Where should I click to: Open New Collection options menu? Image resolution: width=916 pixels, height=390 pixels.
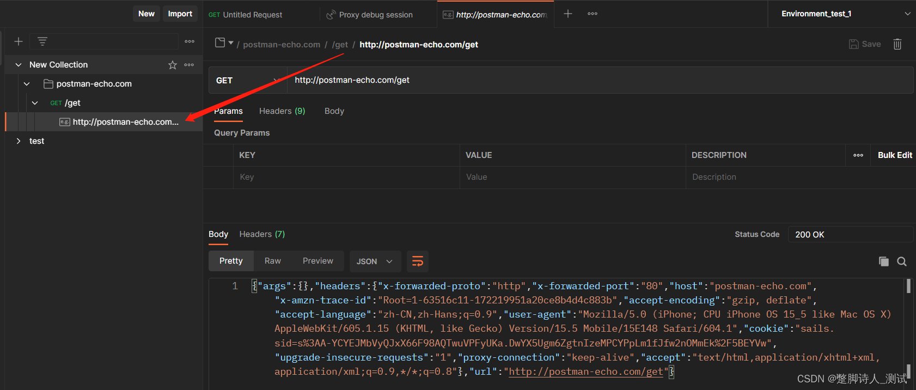pos(189,65)
